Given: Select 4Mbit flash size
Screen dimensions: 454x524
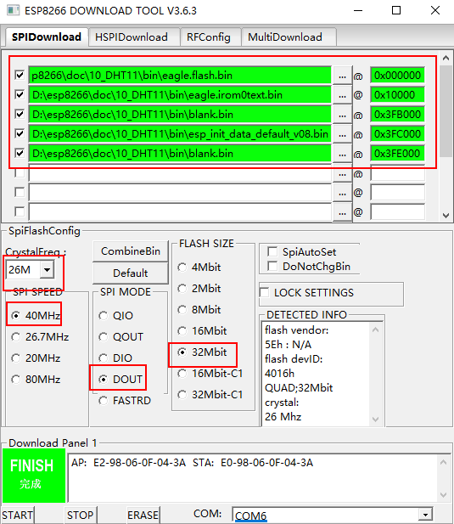Looking at the screenshot, I should 199,267.
